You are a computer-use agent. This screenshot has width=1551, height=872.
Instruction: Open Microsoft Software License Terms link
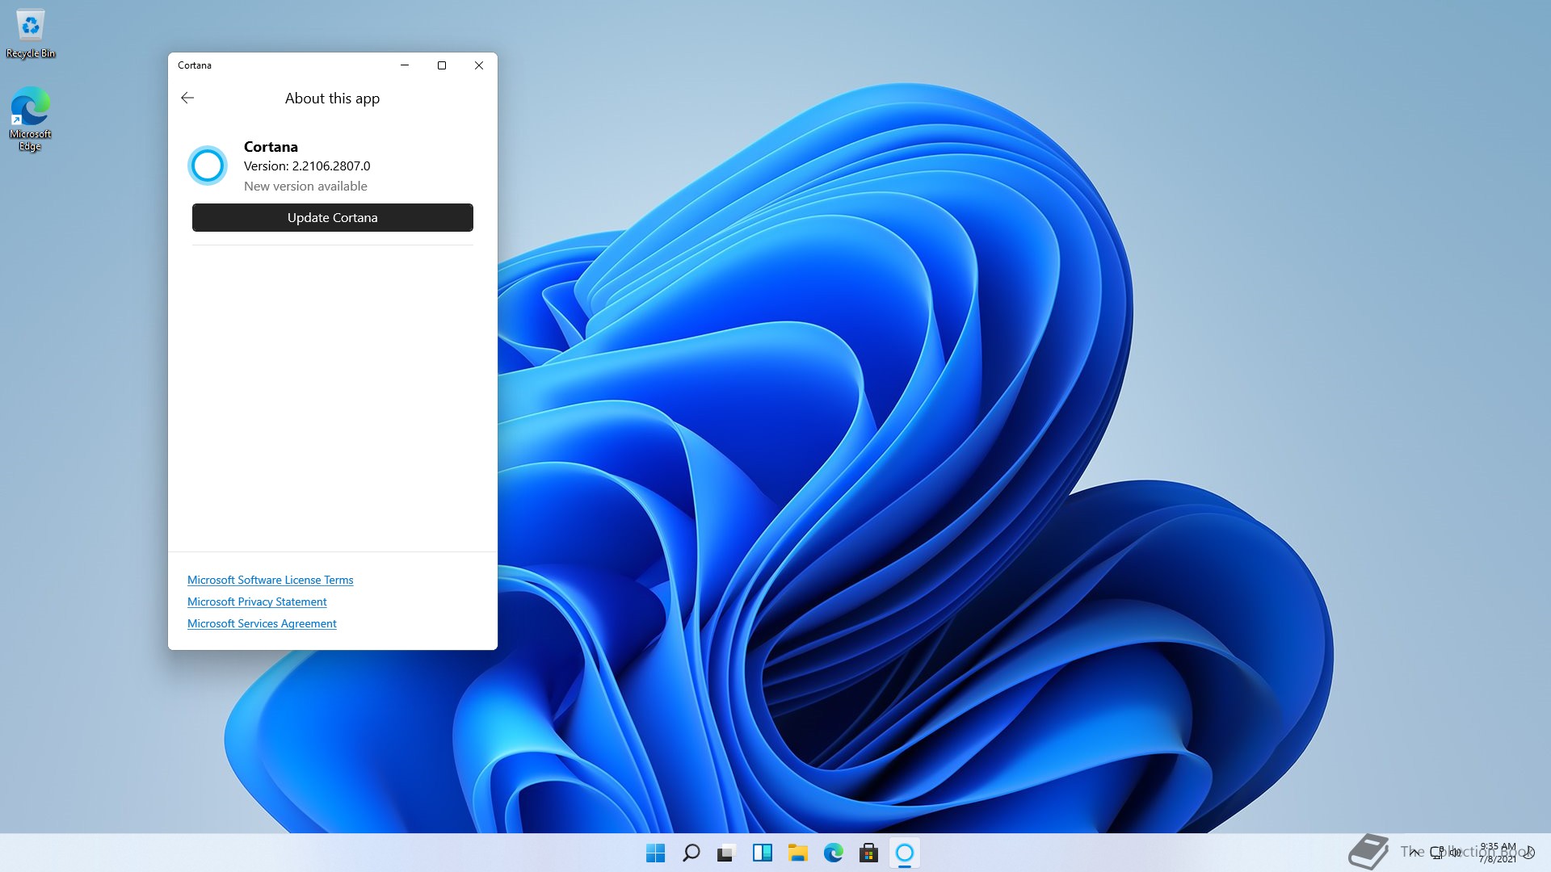270,580
